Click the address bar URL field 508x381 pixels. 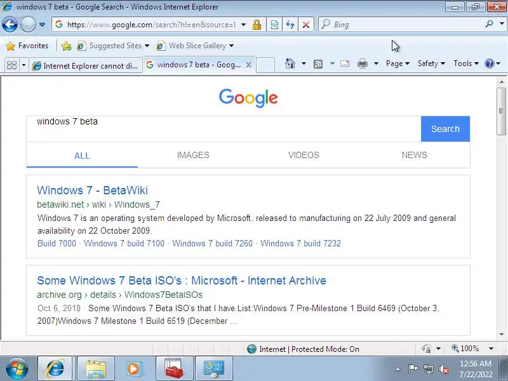(x=151, y=25)
